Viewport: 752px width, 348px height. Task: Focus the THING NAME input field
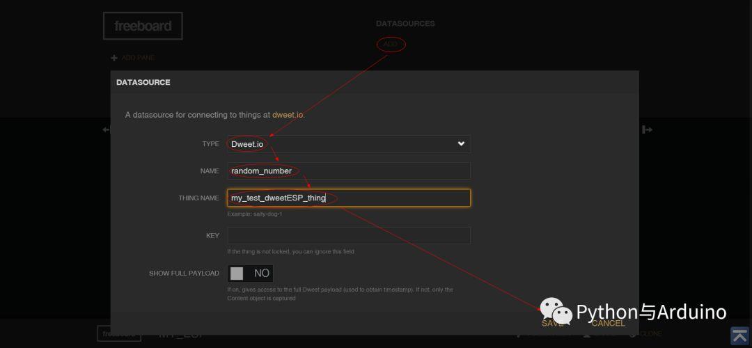(349, 198)
